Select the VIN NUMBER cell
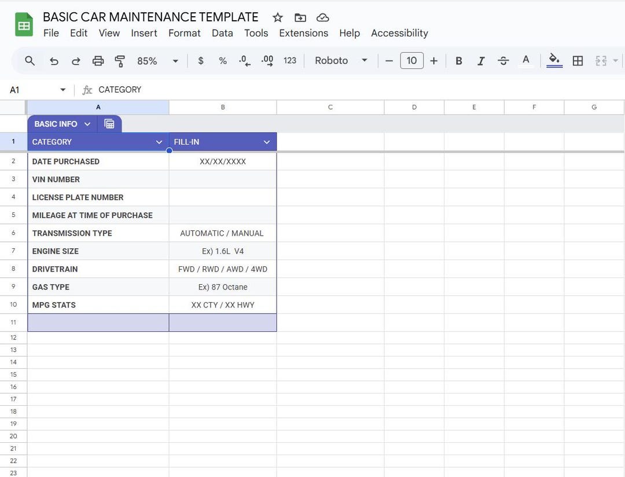 98,179
